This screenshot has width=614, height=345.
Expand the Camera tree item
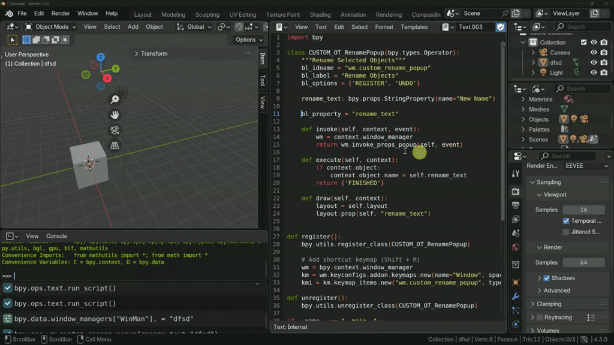click(533, 53)
